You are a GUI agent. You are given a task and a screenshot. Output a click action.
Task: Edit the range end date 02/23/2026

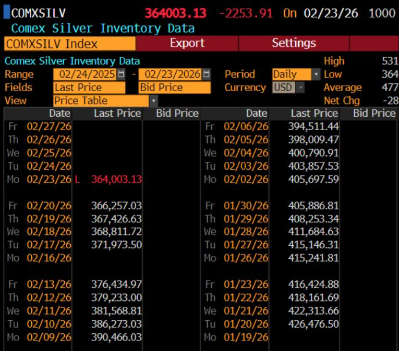click(x=172, y=74)
